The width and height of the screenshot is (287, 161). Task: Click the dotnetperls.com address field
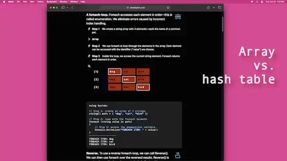coord(135,8)
